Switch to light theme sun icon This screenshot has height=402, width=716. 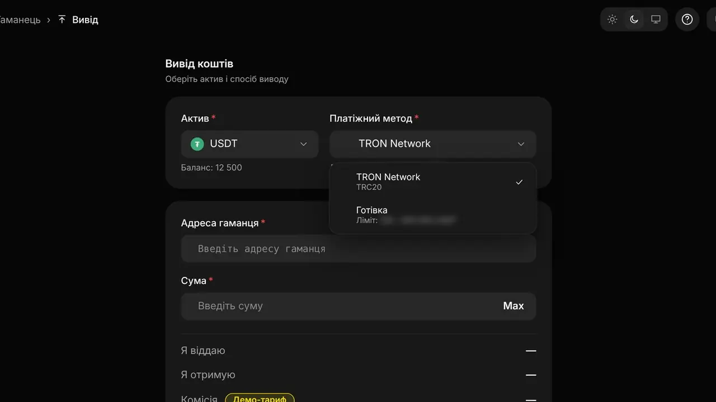(x=613, y=20)
